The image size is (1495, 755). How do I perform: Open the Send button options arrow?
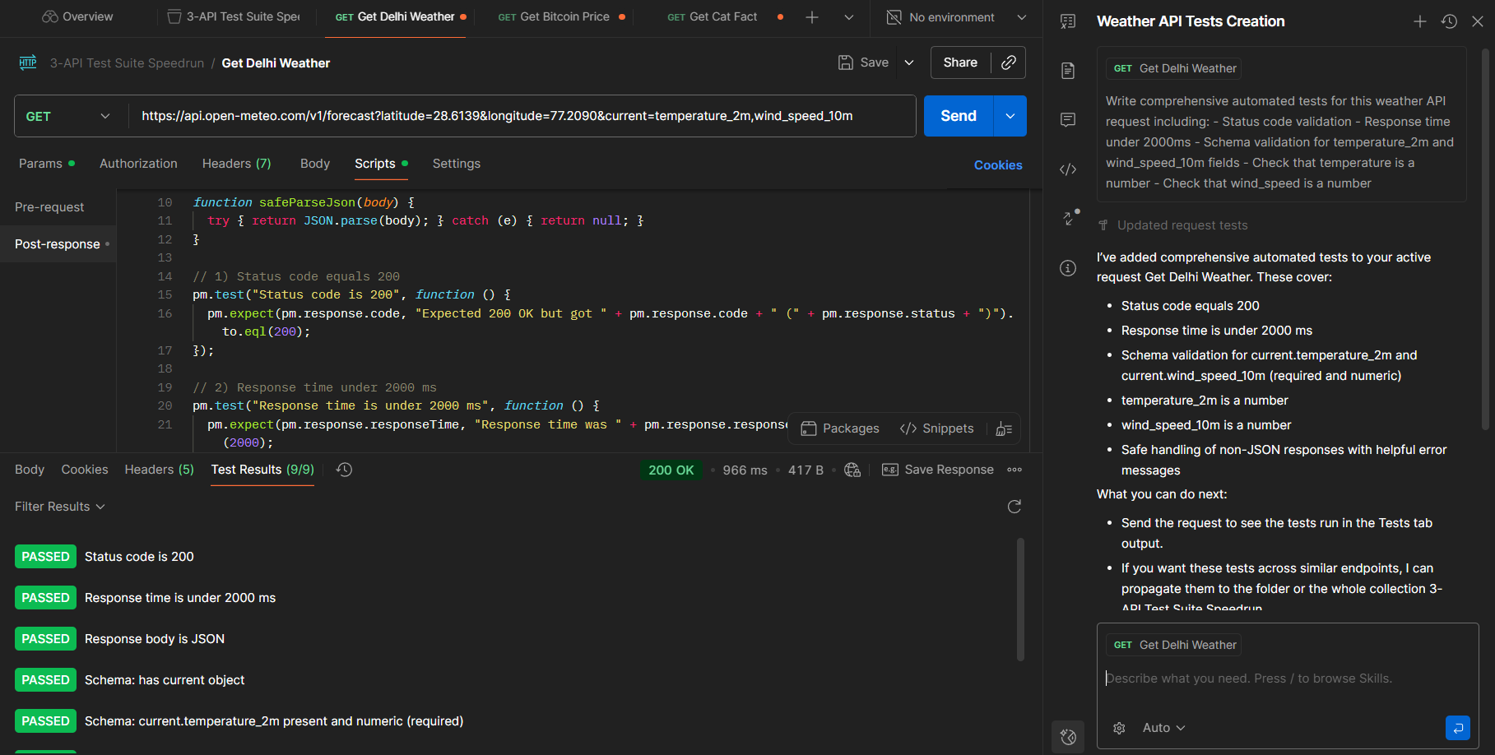click(1010, 116)
